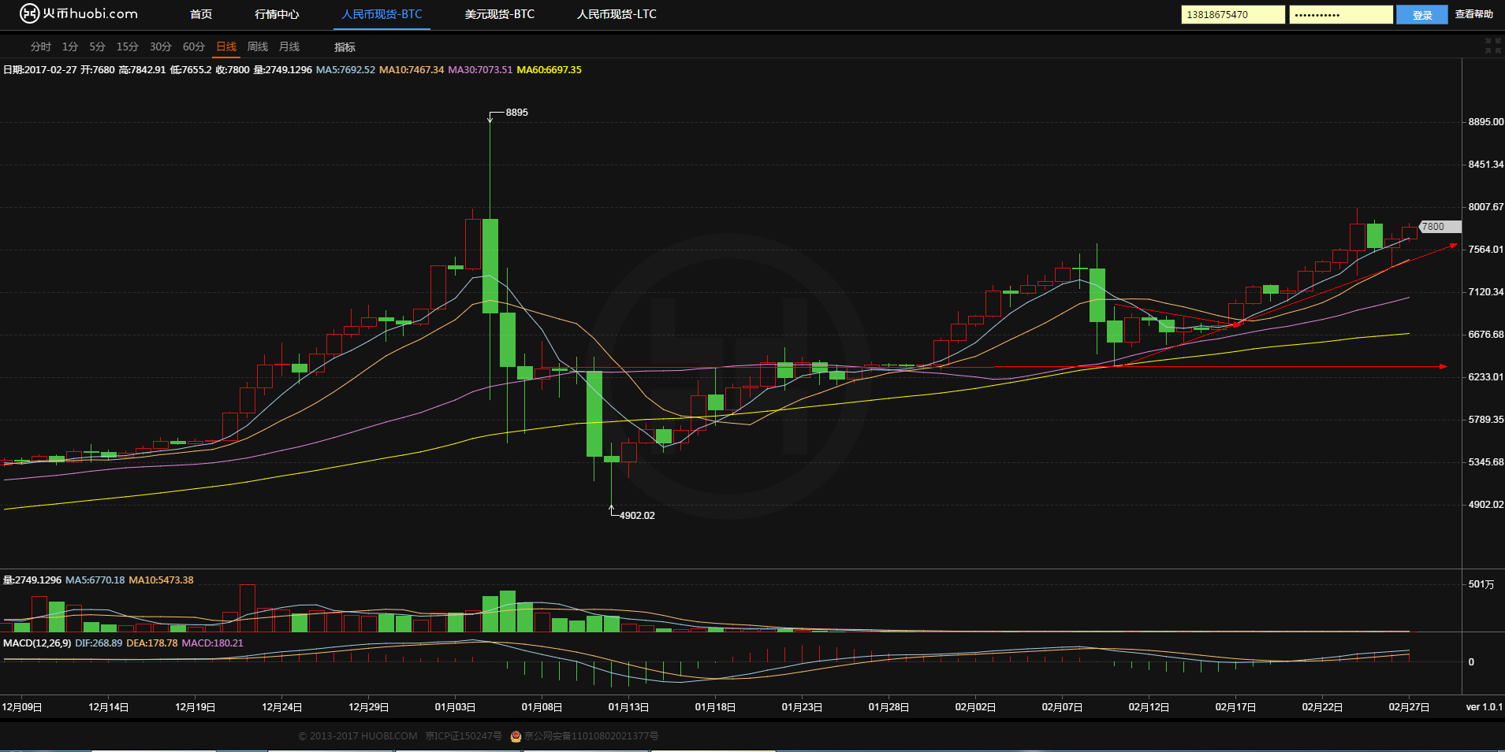The width and height of the screenshot is (1505, 752).
Task: Click the 8895 high price marker
Action: [x=517, y=113]
